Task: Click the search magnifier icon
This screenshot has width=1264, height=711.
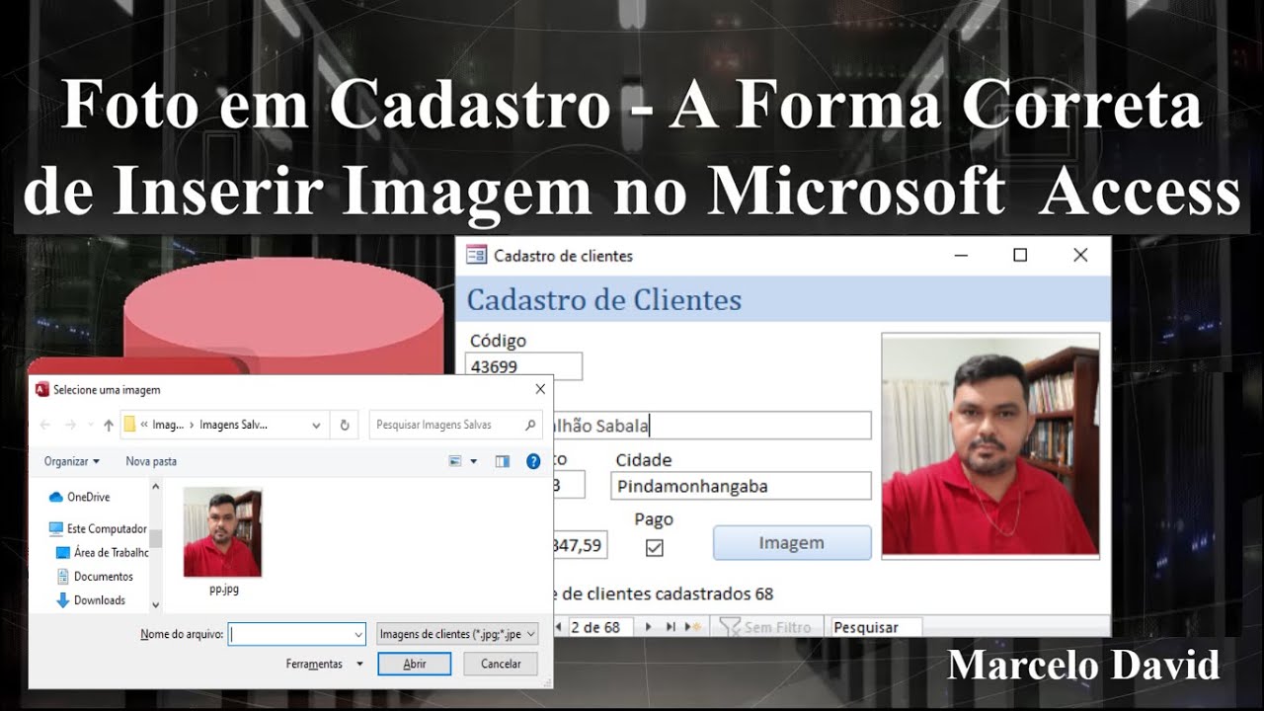Action: point(530,425)
